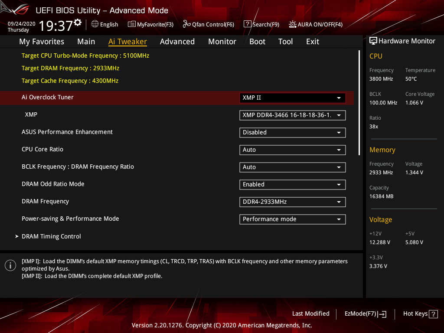Click the settings list scrollbar
444x333 pixels.
pyautogui.click(x=359, y=103)
